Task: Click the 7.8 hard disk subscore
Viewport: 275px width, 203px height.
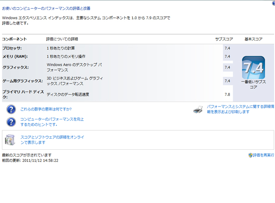Action: pos(227,95)
